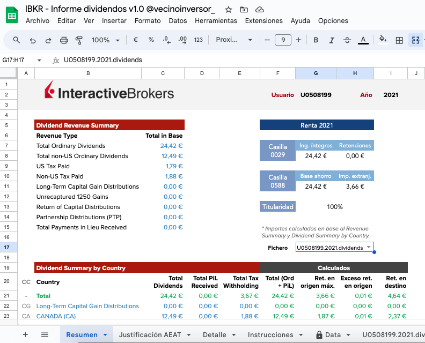The width and height of the screenshot is (425, 343).
Task: Show all sheets list
Action: pyautogui.click(x=45, y=334)
